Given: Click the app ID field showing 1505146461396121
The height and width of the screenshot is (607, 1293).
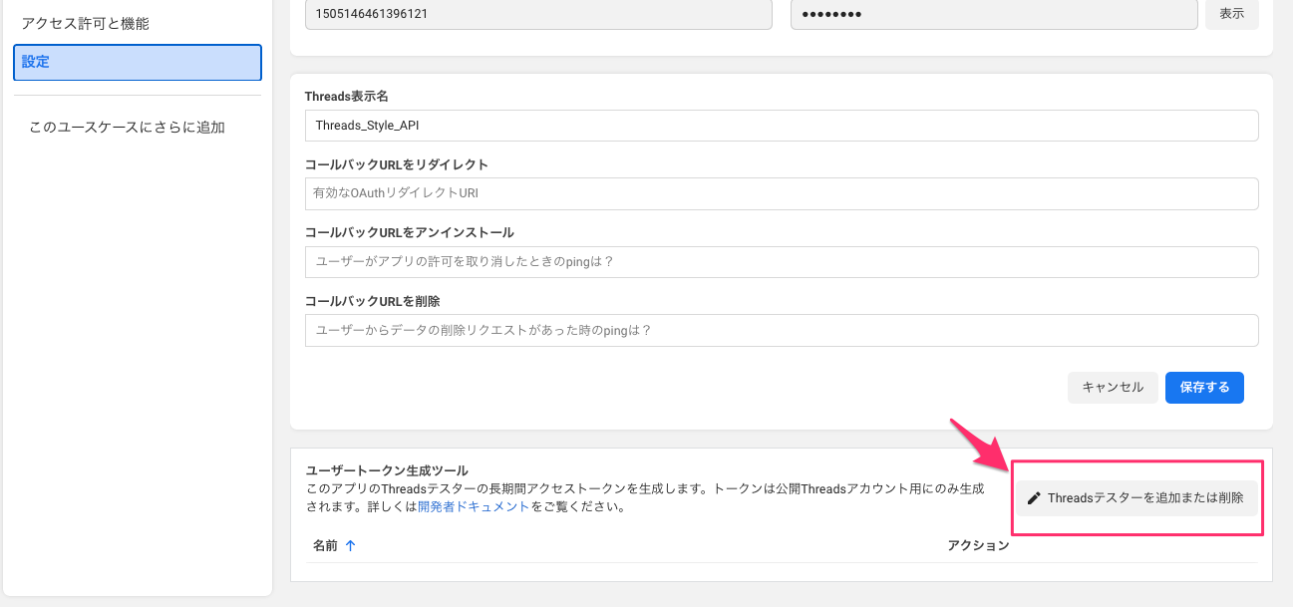Looking at the screenshot, I should point(538,15).
